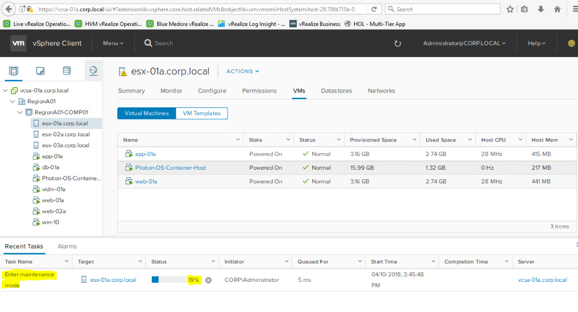
Task: Go to the browser home page icon
Action: (x=557, y=9)
